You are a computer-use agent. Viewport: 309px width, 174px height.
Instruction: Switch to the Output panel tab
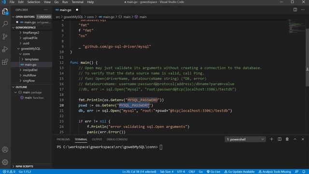[x=97, y=139]
